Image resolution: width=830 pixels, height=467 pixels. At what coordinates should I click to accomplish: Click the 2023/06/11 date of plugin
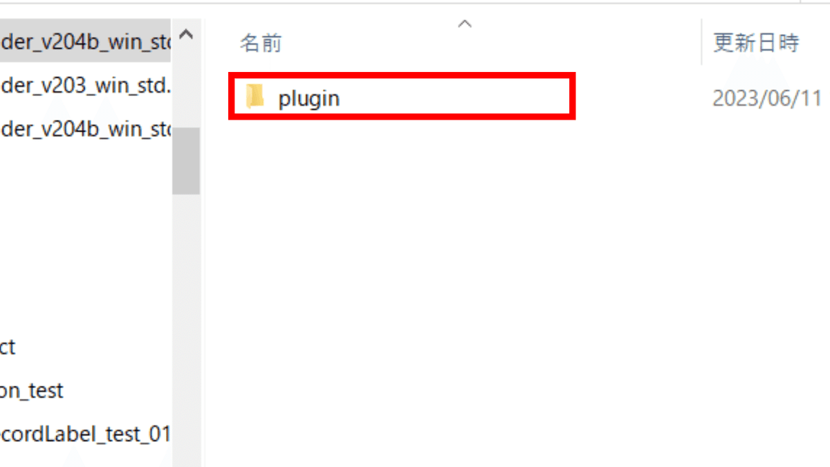tap(767, 98)
